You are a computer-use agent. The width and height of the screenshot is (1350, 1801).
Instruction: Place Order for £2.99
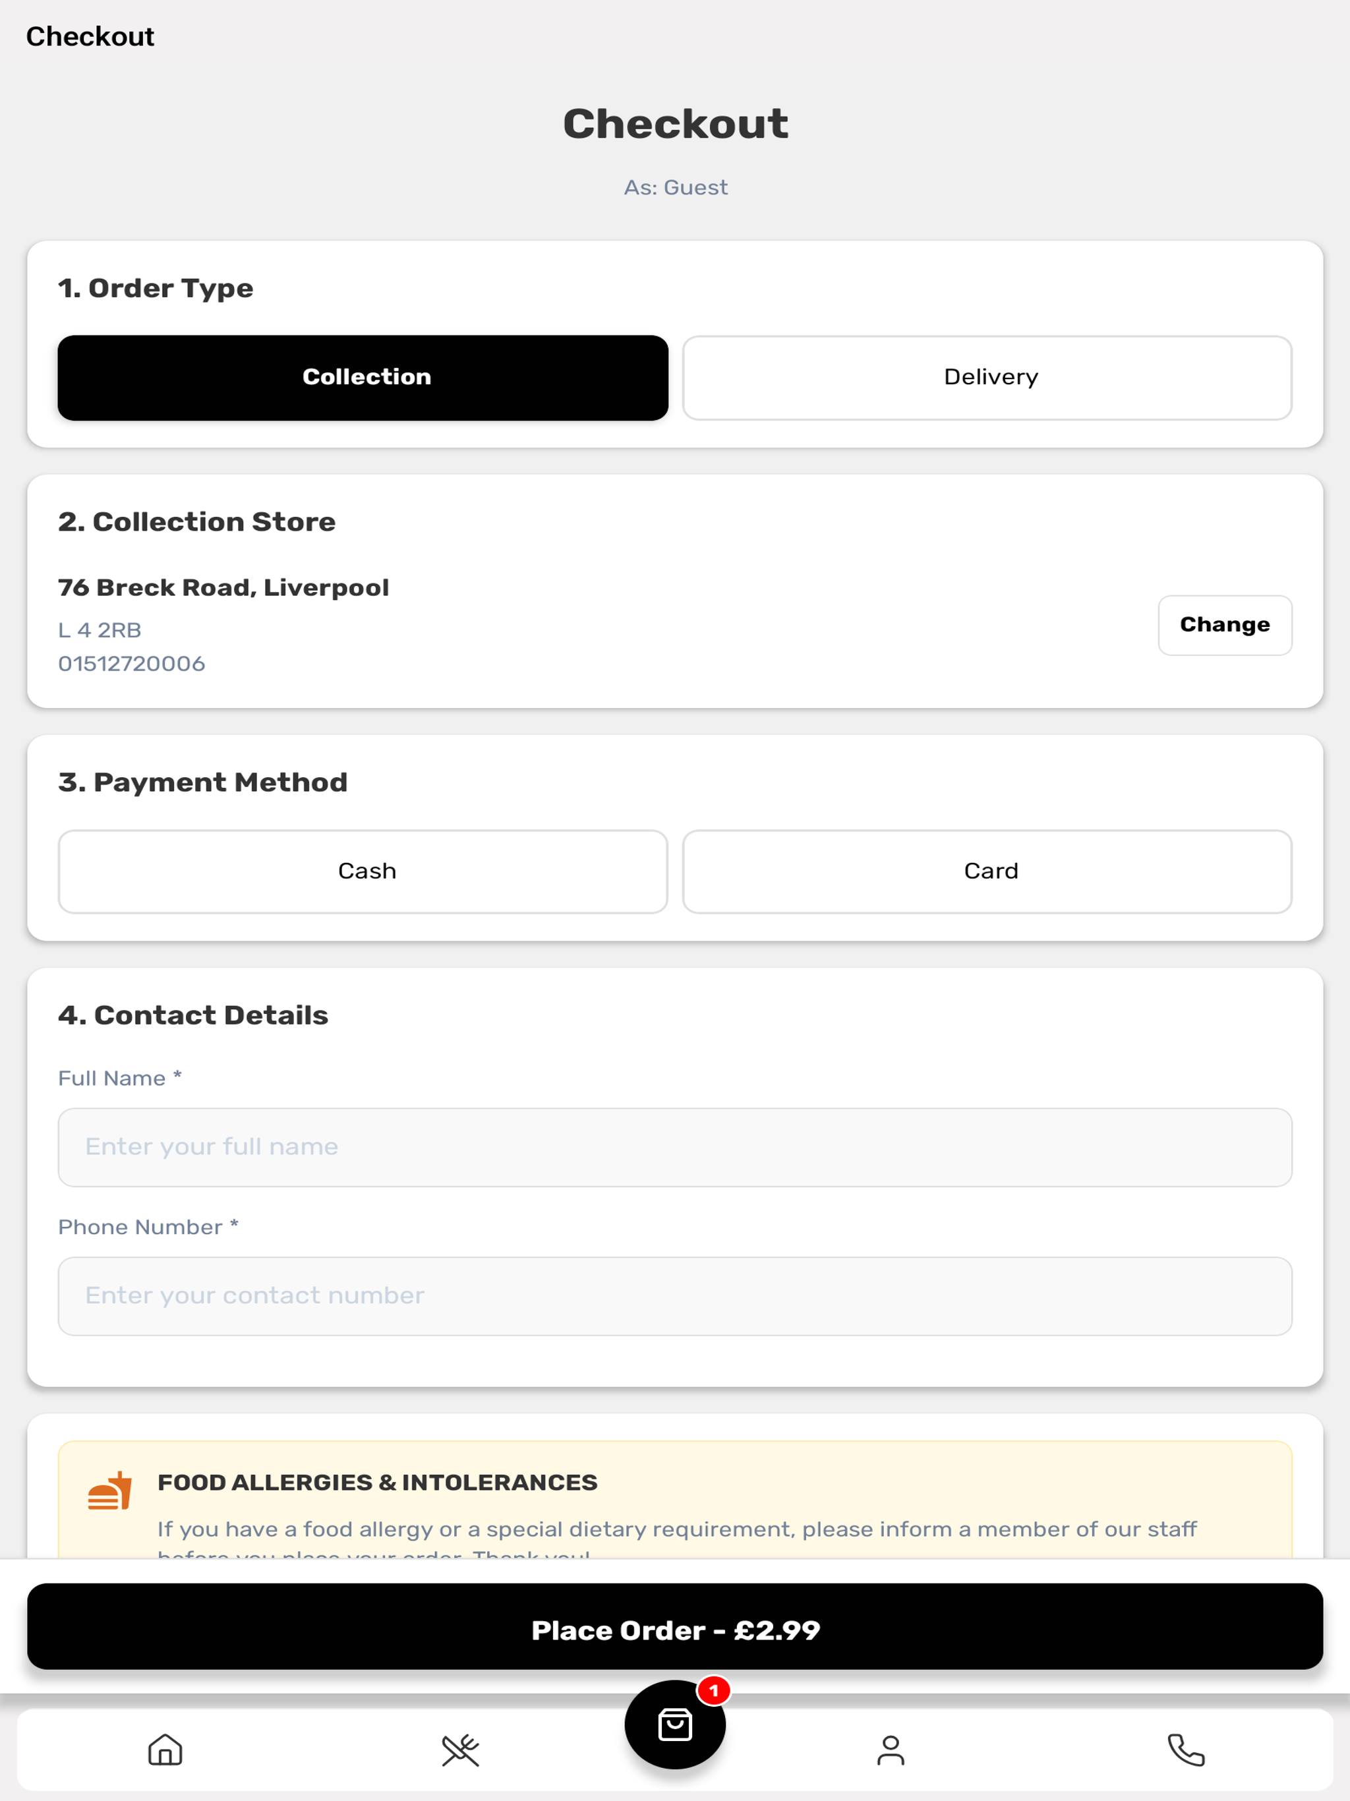click(674, 1630)
